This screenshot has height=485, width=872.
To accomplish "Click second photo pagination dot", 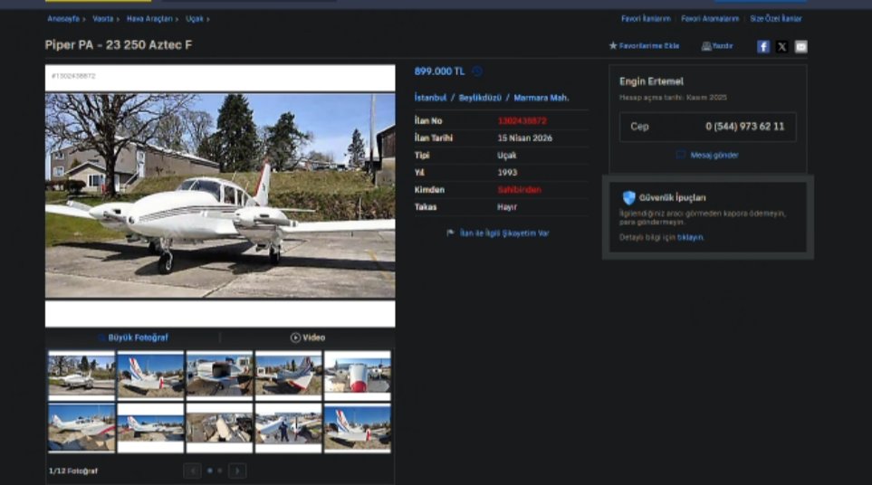I will tap(220, 471).
